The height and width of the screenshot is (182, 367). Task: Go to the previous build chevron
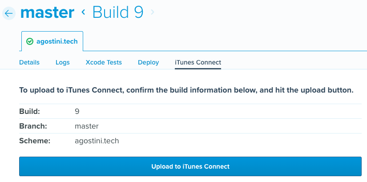pos(83,12)
